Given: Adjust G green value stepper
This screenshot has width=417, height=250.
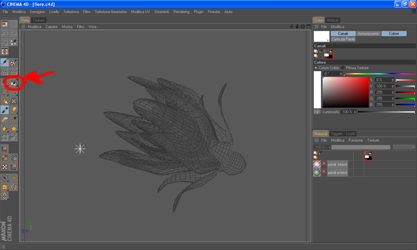Looking at the screenshot, I should (393, 99).
